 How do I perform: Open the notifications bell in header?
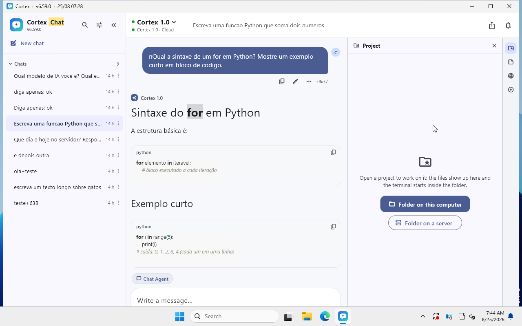point(508,25)
